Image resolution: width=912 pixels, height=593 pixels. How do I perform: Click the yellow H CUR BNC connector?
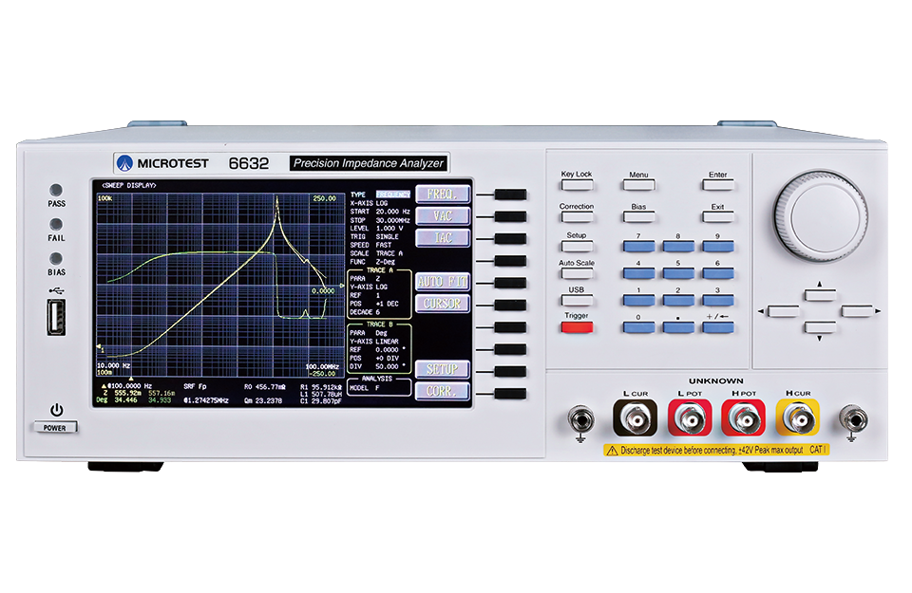[797, 417]
